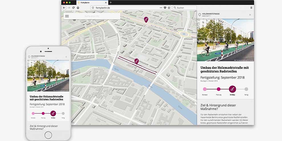Tap the Planung stage dot on phone
This screenshot has height=141, width=282.
(x=43, y=113)
